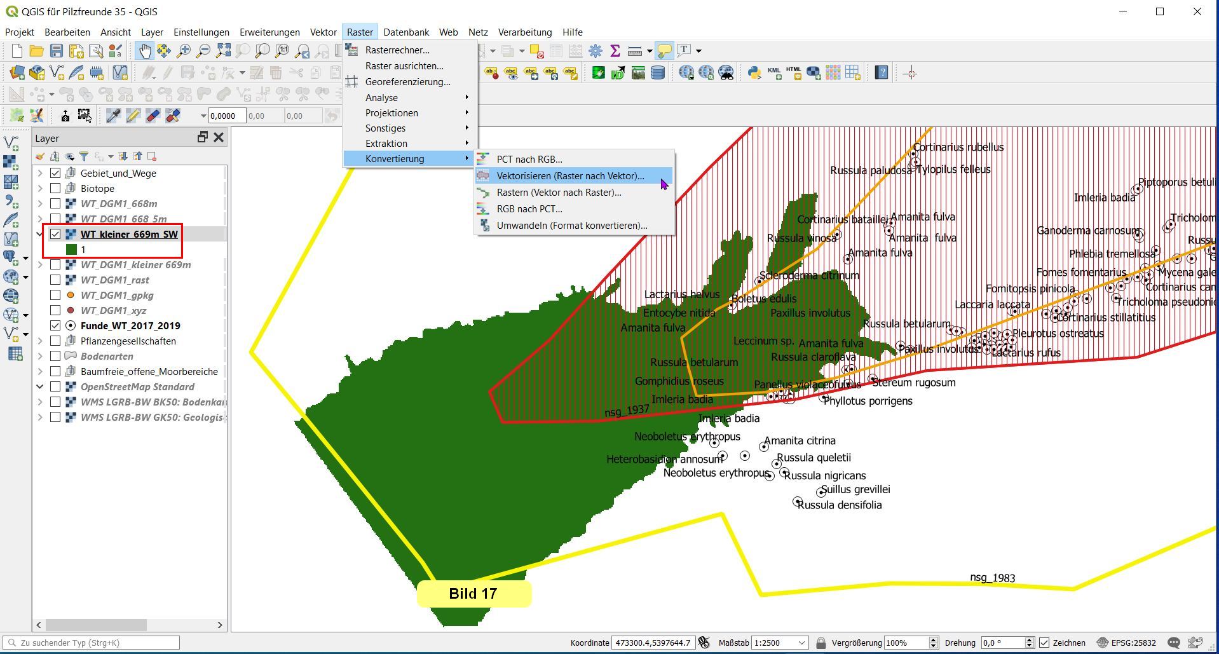Click the Sigma statistical summary icon
Image resolution: width=1219 pixels, height=654 pixels.
click(x=615, y=51)
